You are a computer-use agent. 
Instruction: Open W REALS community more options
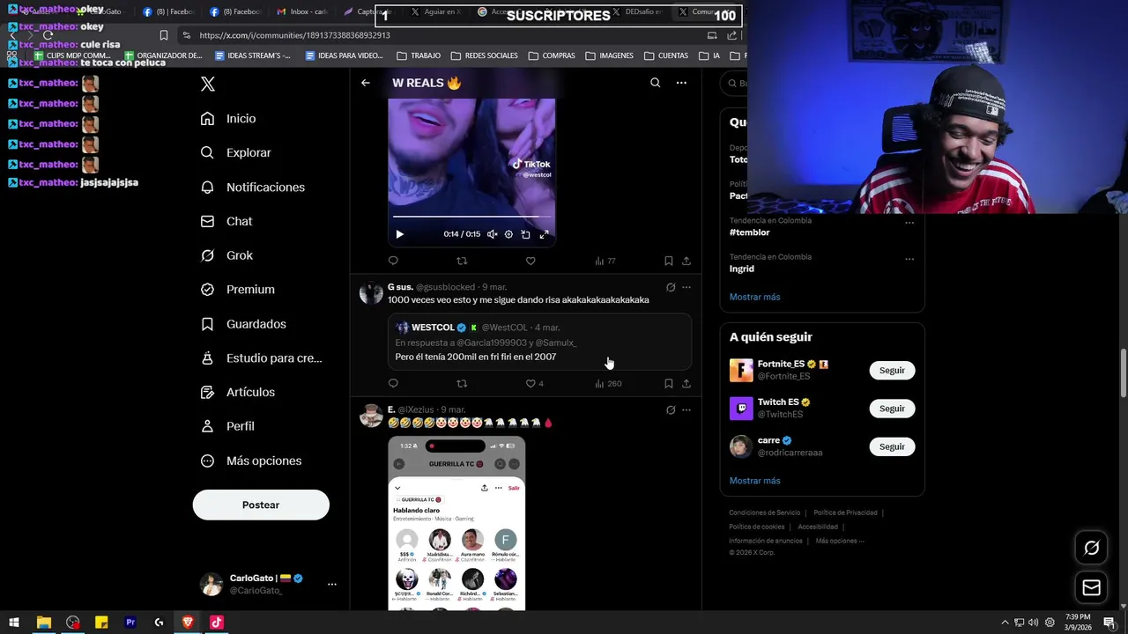coord(681,83)
